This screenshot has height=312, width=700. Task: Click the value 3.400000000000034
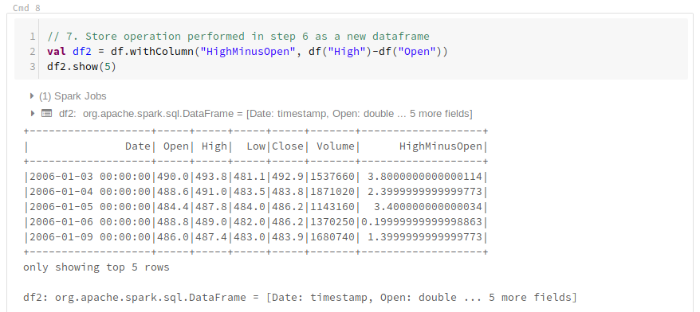point(428,207)
